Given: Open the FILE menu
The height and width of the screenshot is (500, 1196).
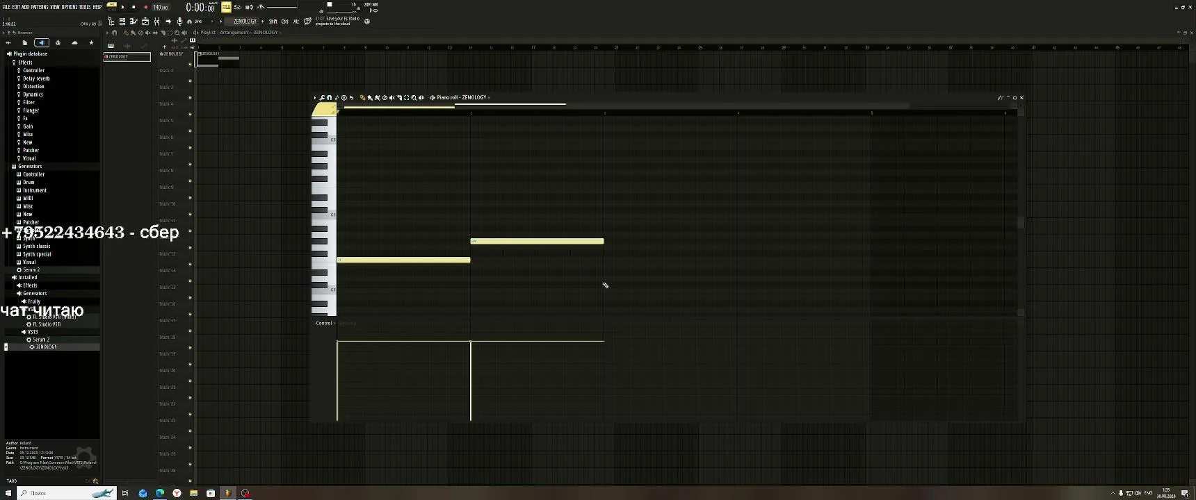Looking at the screenshot, I should [x=6, y=7].
